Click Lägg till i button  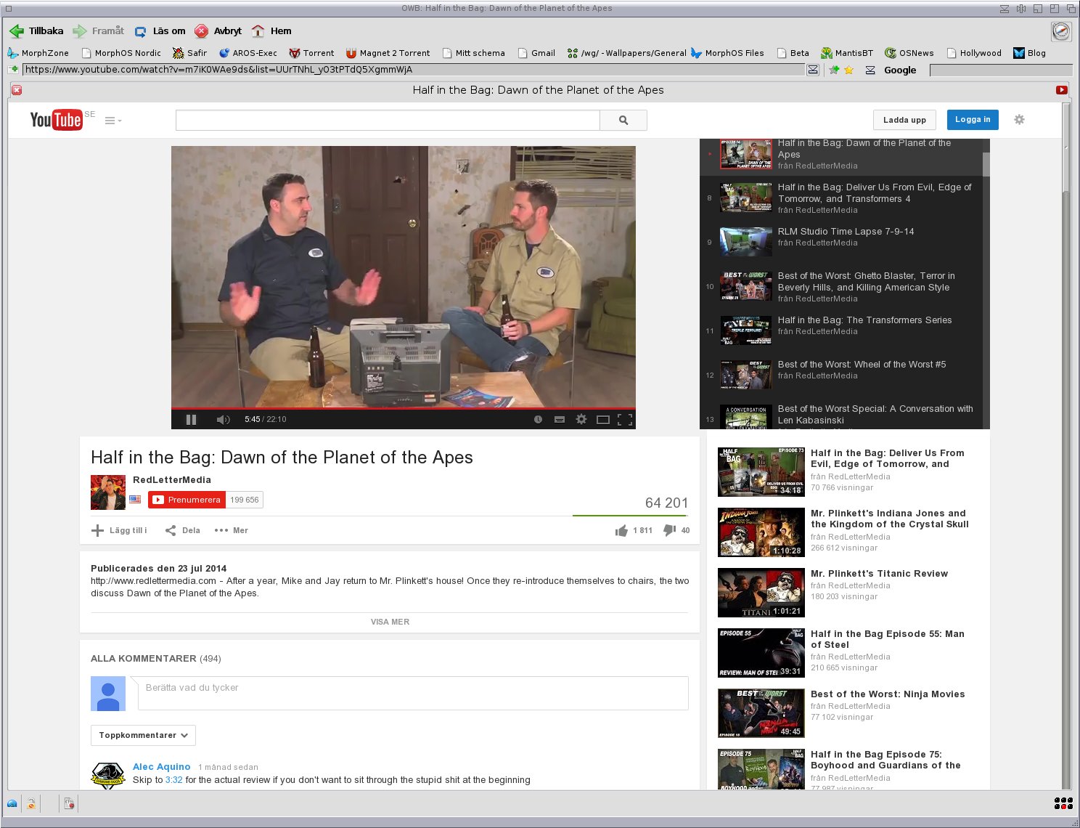(119, 530)
